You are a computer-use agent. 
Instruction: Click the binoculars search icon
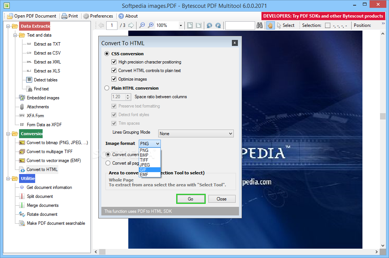coord(260,25)
